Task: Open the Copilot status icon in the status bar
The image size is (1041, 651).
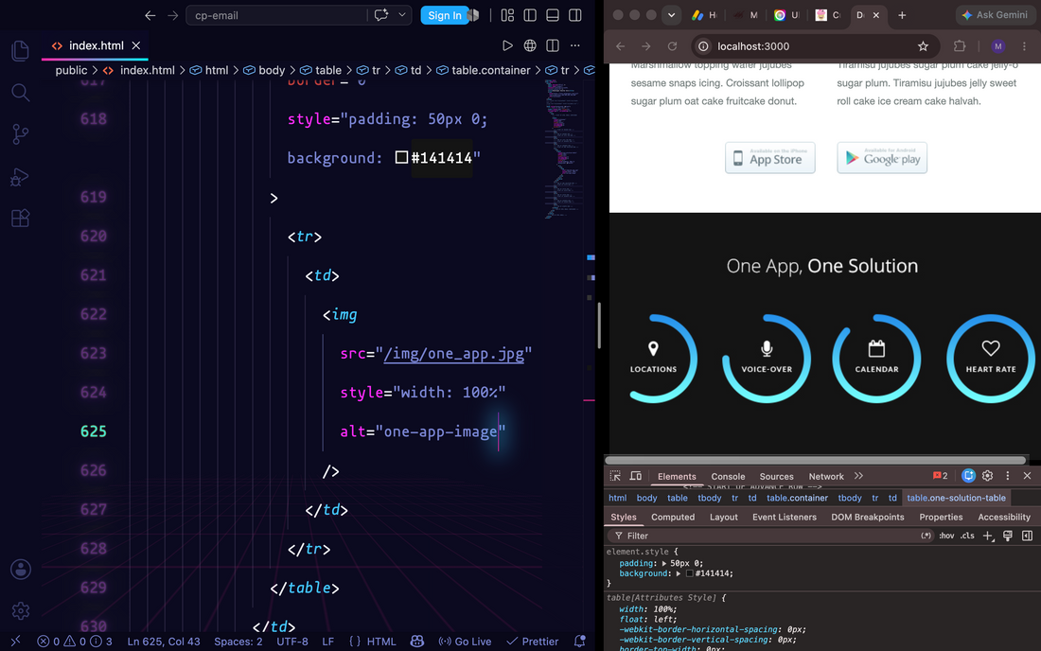Action: coord(417,641)
